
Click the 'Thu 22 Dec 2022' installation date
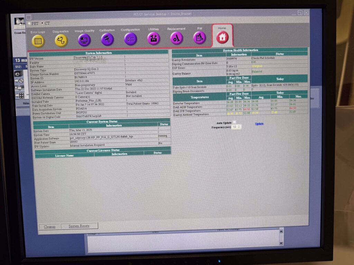click(x=94, y=89)
